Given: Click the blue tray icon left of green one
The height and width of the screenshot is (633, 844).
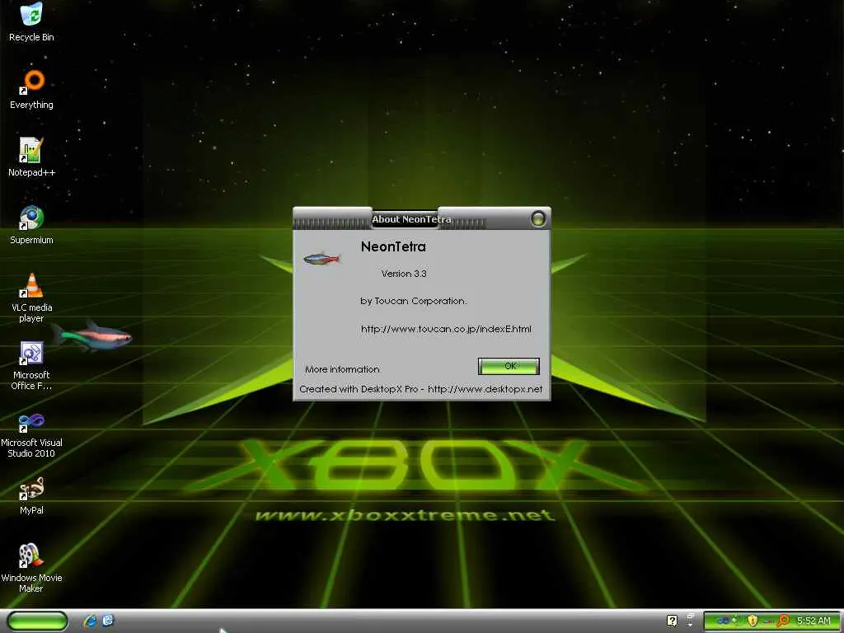Looking at the screenshot, I should [x=722, y=621].
